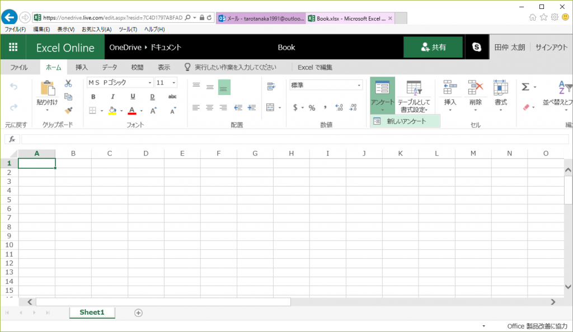Image resolution: width=573 pixels, height=332 pixels.
Task: Expand the fill color dropdown arrow
Action: (121, 111)
